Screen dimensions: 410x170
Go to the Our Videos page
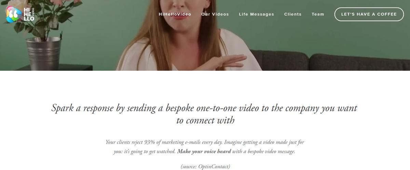pos(215,14)
